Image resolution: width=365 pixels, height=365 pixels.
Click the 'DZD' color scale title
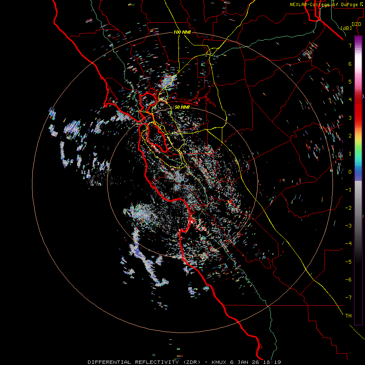[x=356, y=24]
